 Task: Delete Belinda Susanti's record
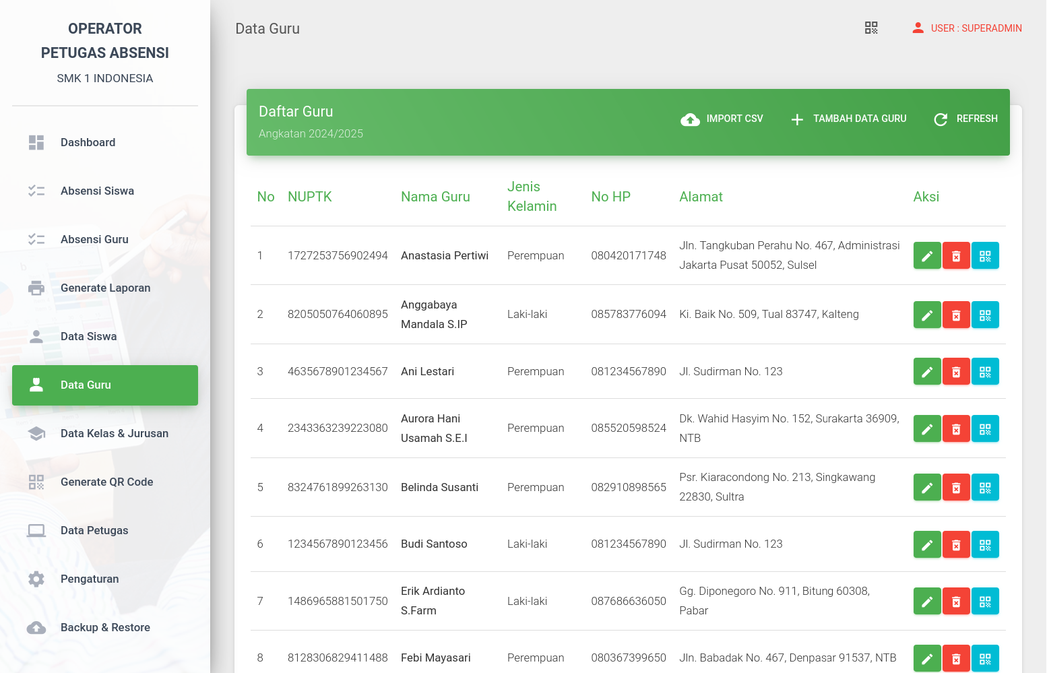(x=956, y=487)
